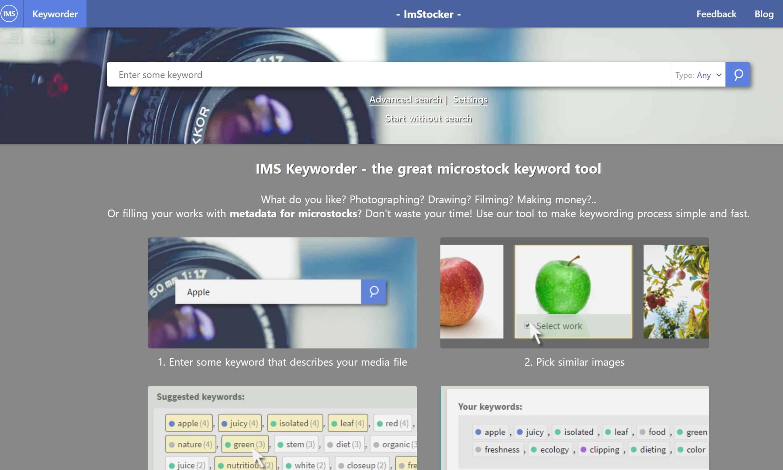The width and height of the screenshot is (783, 470).
Task: Click the Type dropdown chevron arrow
Action: click(719, 75)
